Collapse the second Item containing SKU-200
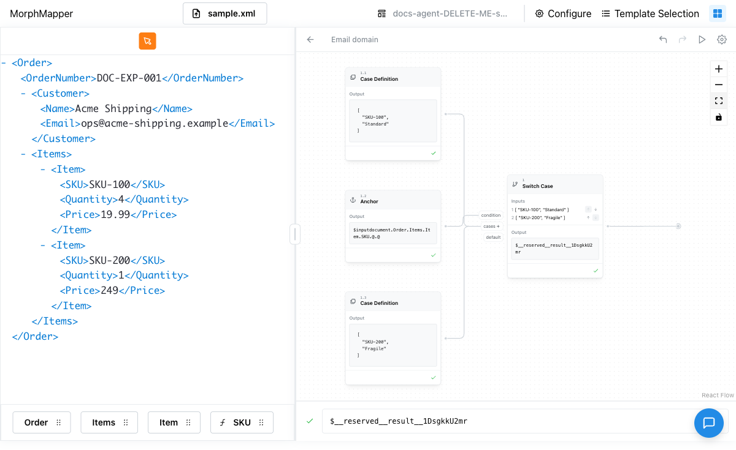This screenshot has width=736, height=450. [43, 246]
